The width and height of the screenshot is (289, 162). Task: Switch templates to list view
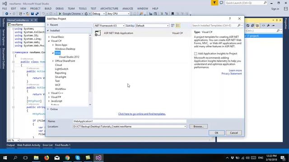[x=178, y=26]
